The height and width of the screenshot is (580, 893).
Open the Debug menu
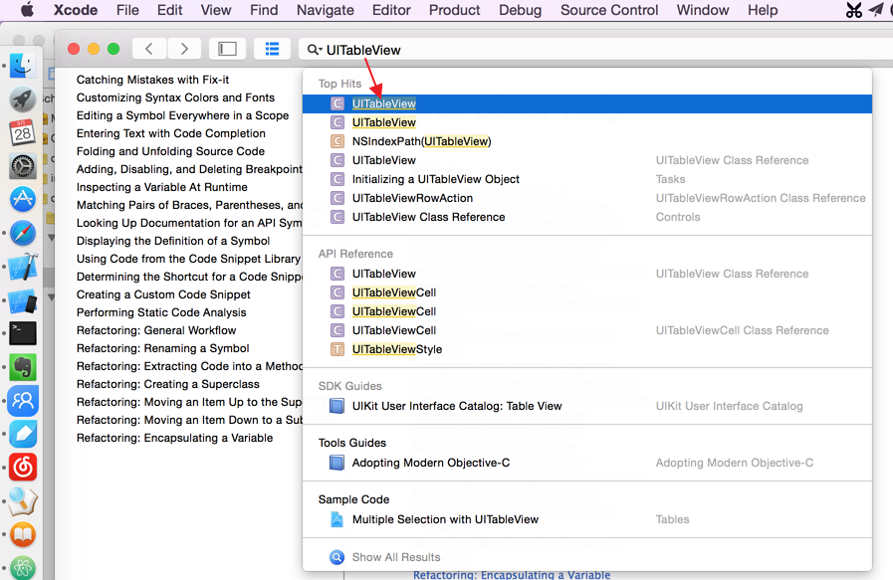(x=520, y=10)
